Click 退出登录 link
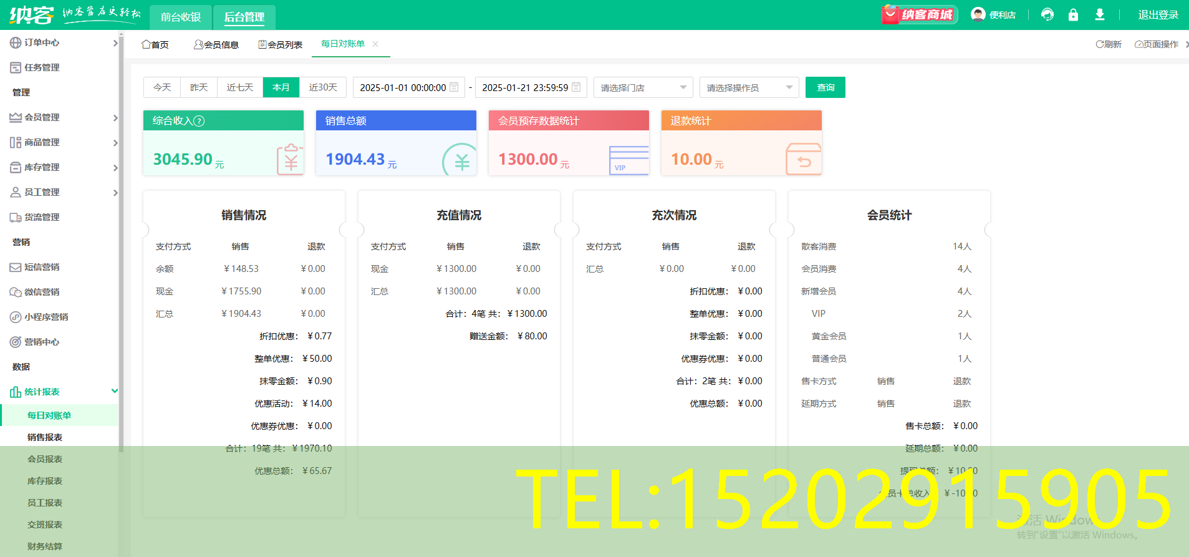Screen dimensions: 1189x557 [1158, 15]
